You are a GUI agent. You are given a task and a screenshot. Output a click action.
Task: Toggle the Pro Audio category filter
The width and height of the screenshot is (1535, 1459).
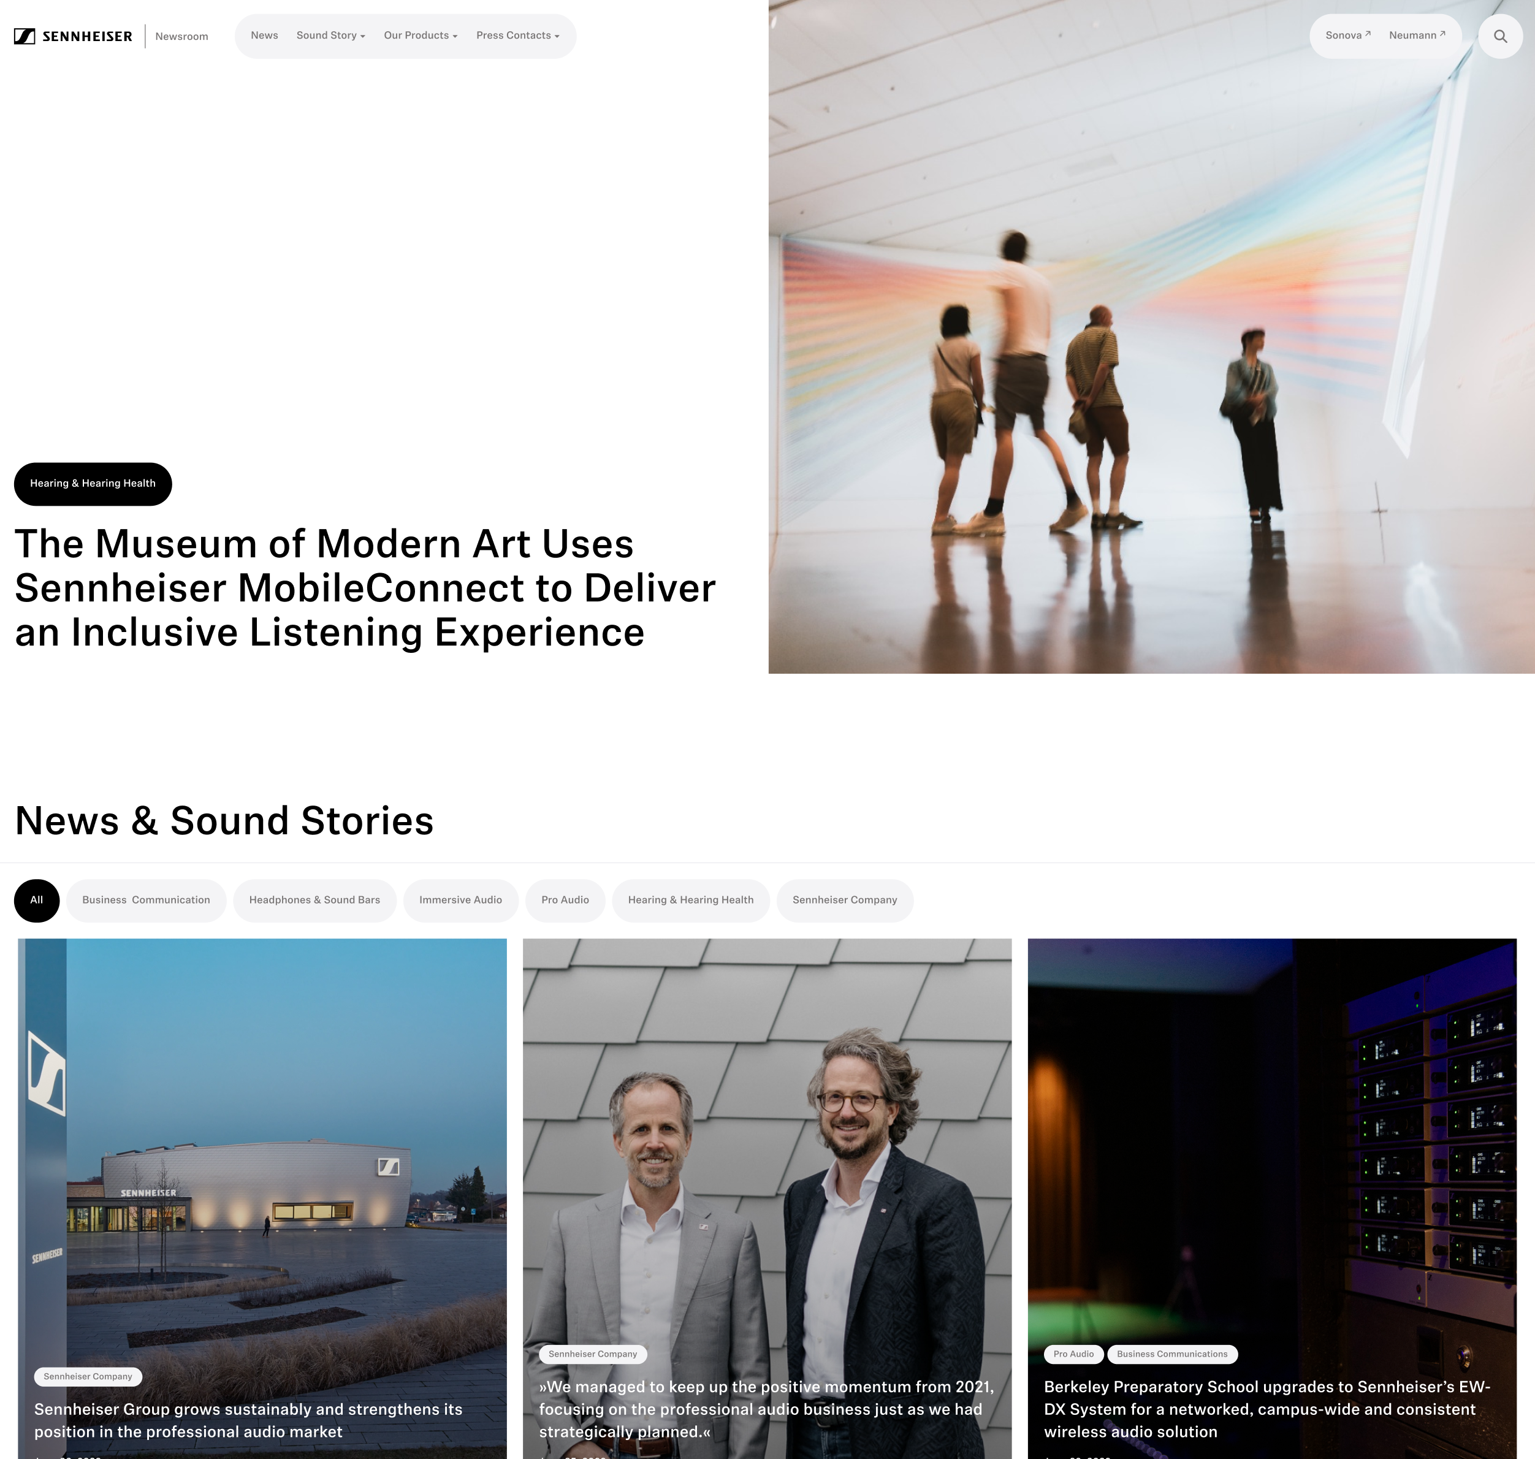(x=565, y=900)
